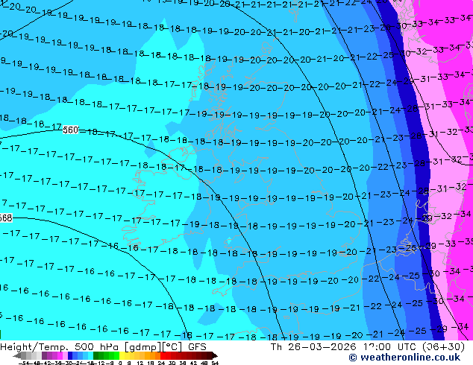
Task: Click the right arrow end of color scale
Action: 214,355
